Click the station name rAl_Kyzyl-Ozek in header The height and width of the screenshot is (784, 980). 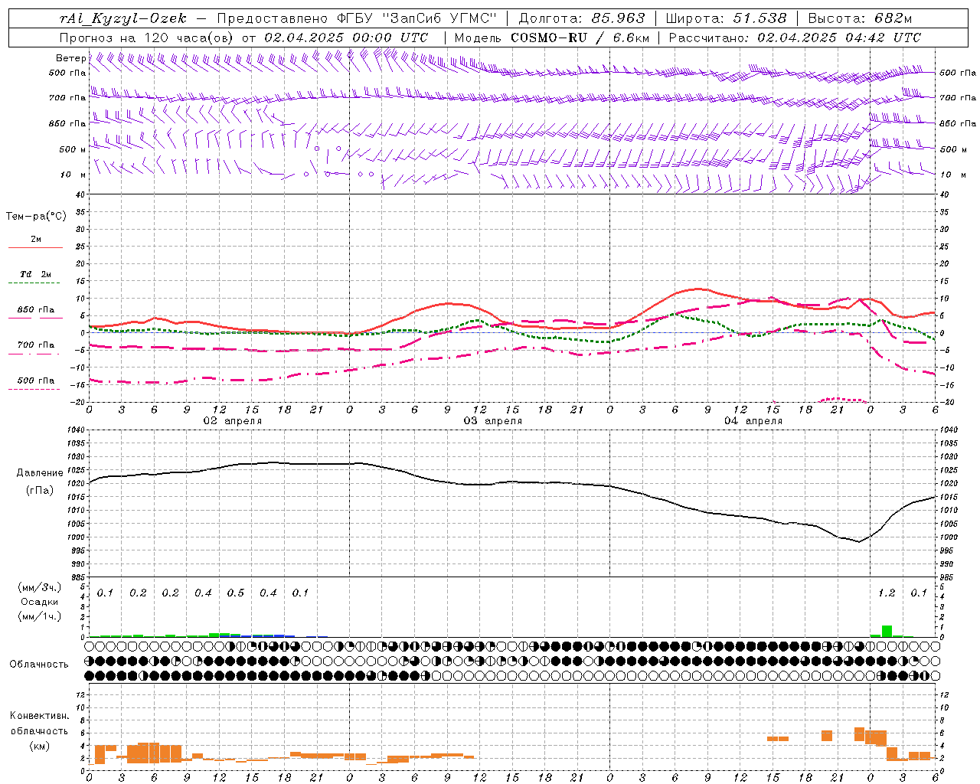click(x=122, y=18)
